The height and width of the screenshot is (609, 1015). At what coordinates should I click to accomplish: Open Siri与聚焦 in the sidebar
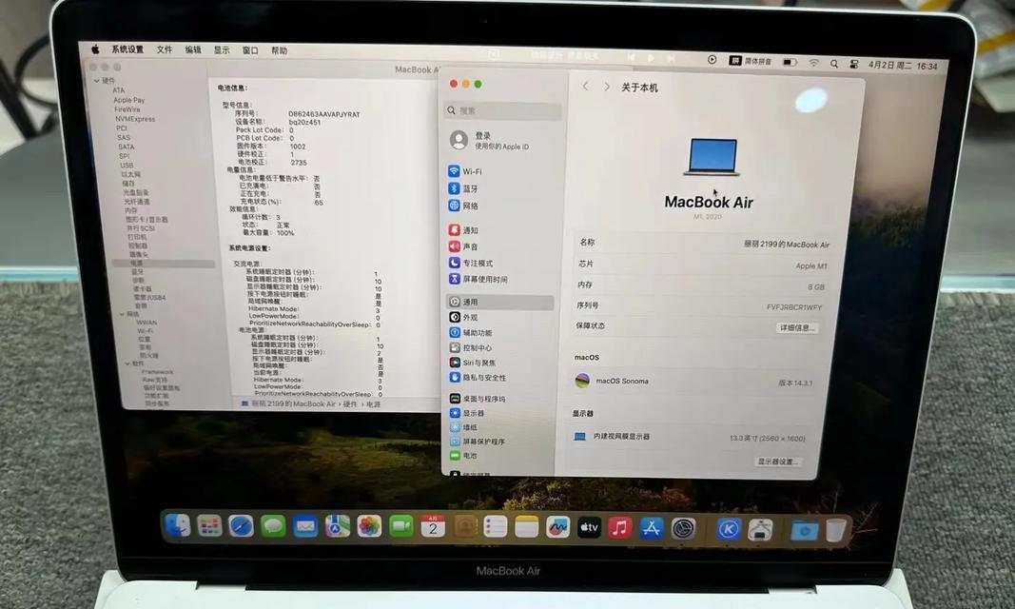(499, 363)
